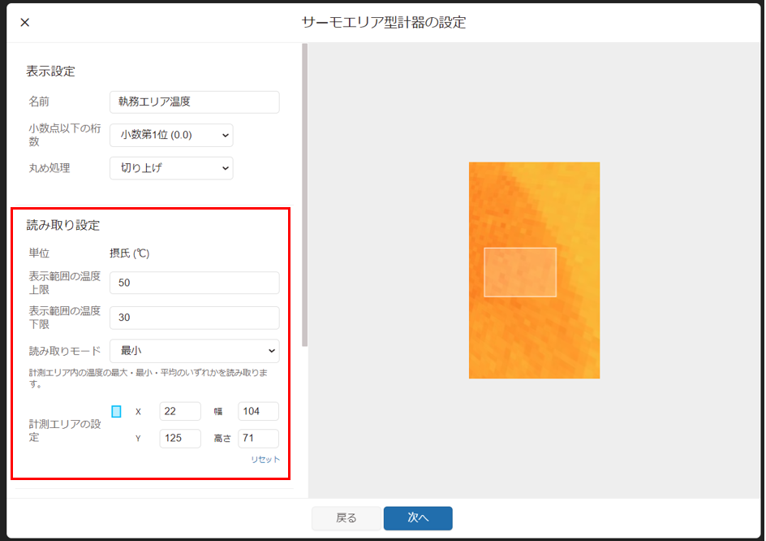
Task: Open the 小数点以下の桁数 dropdown
Action: pyautogui.click(x=171, y=135)
